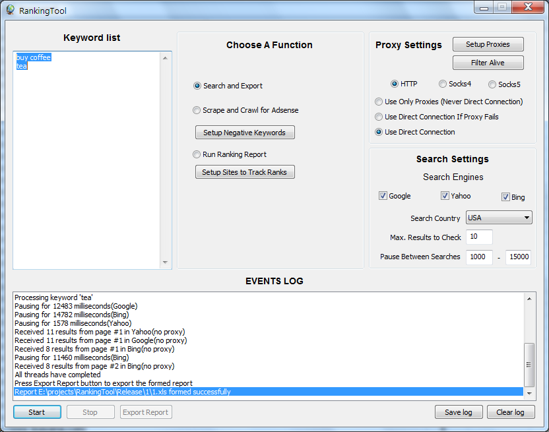Open Setup Proxies dialog

tap(488, 44)
